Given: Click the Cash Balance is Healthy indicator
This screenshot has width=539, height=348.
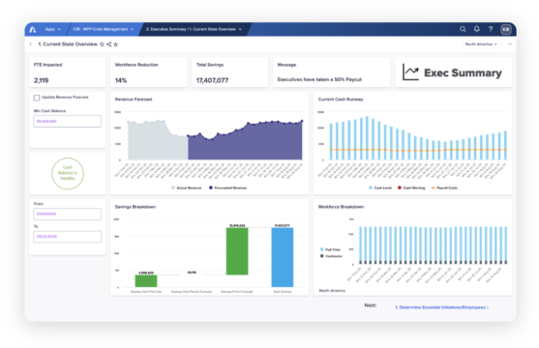Looking at the screenshot, I should pos(68,173).
